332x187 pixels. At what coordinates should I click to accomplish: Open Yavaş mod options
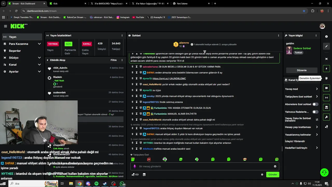pyautogui.click(x=301, y=89)
